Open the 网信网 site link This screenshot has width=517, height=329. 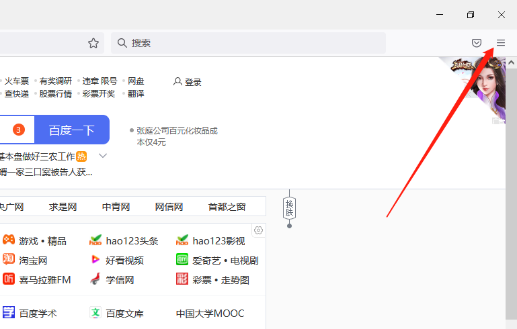pos(169,207)
